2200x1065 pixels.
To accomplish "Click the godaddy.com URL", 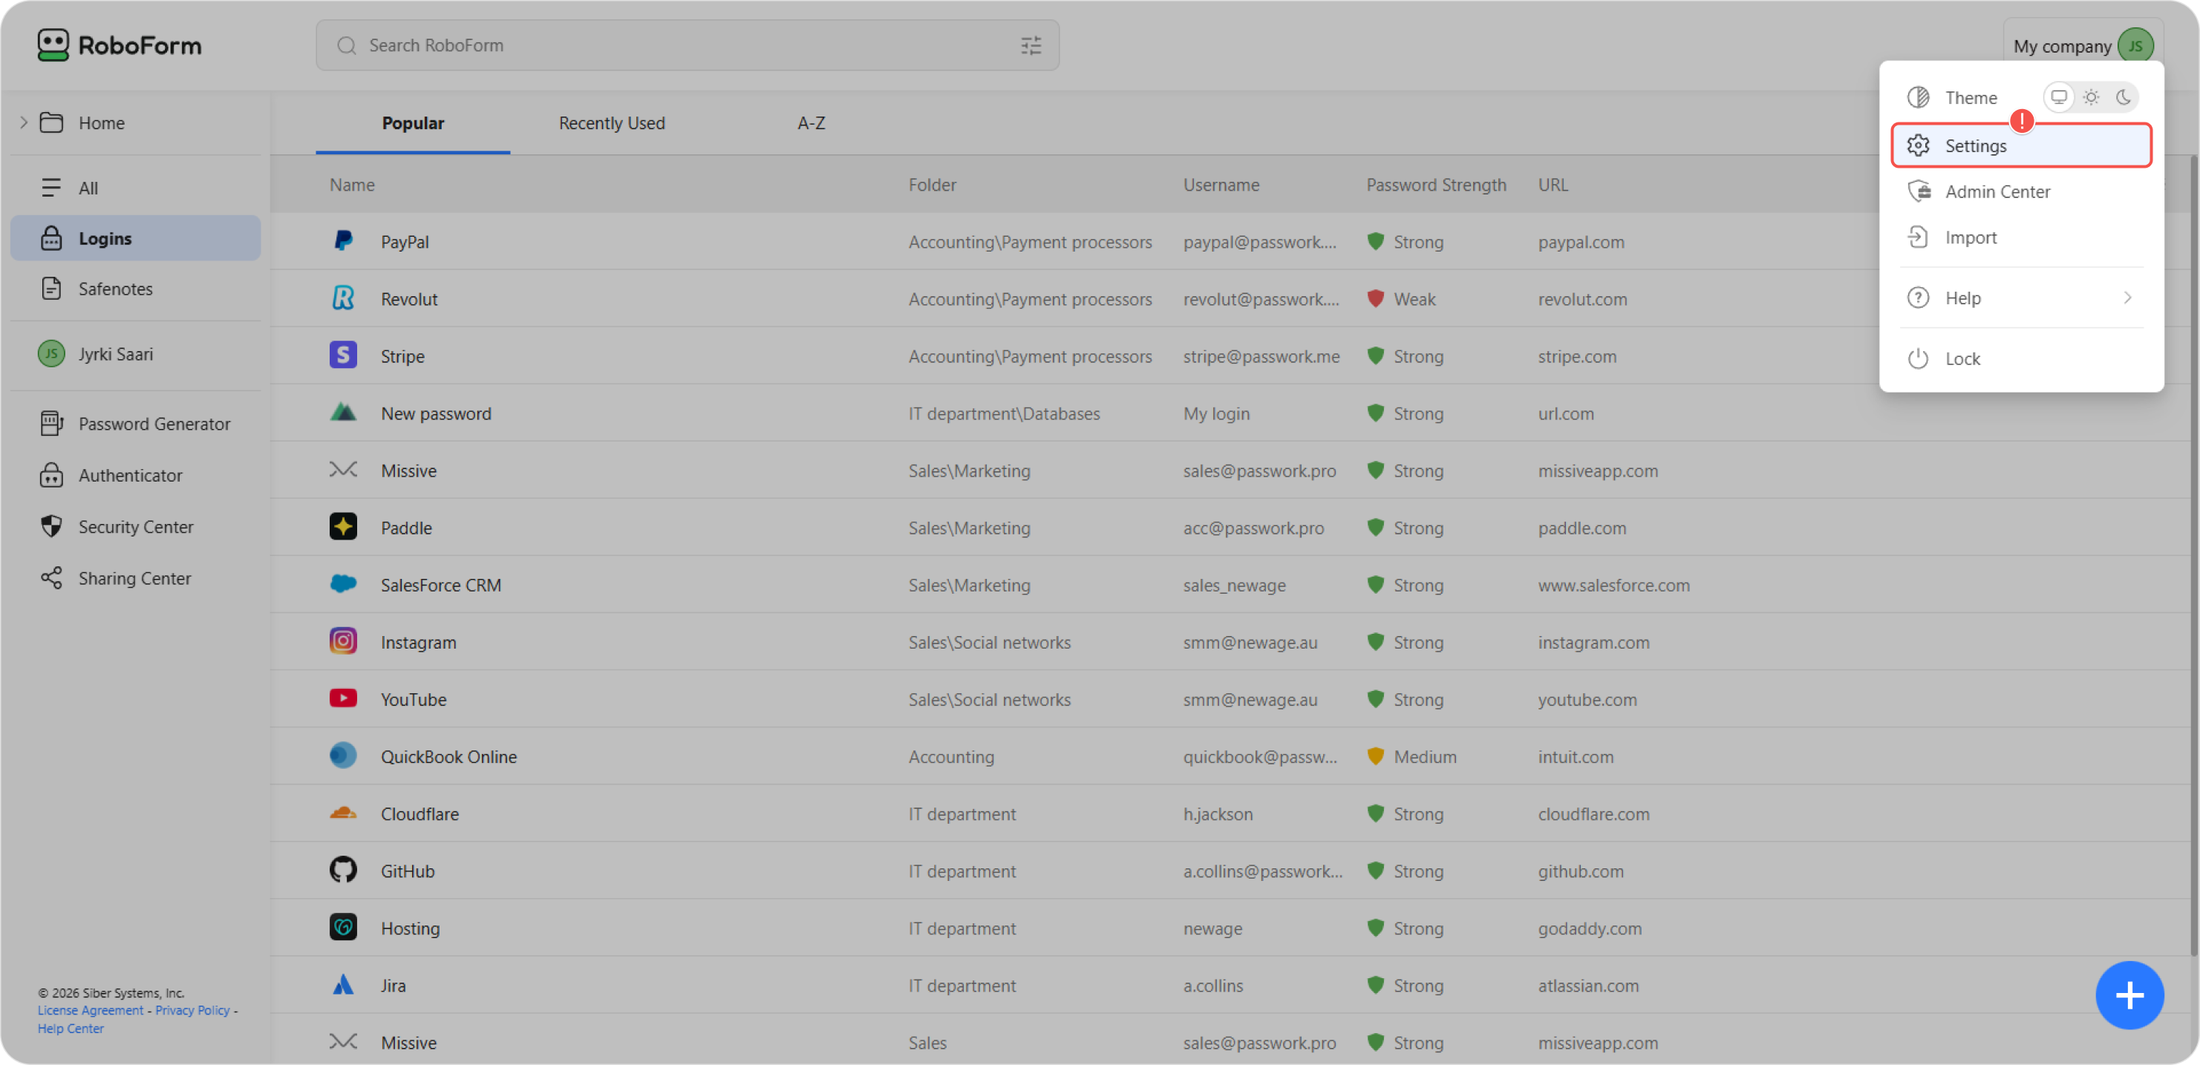I will pyautogui.click(x=1590, y=928).
